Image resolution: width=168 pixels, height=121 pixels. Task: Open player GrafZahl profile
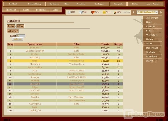tap(35, 91)
